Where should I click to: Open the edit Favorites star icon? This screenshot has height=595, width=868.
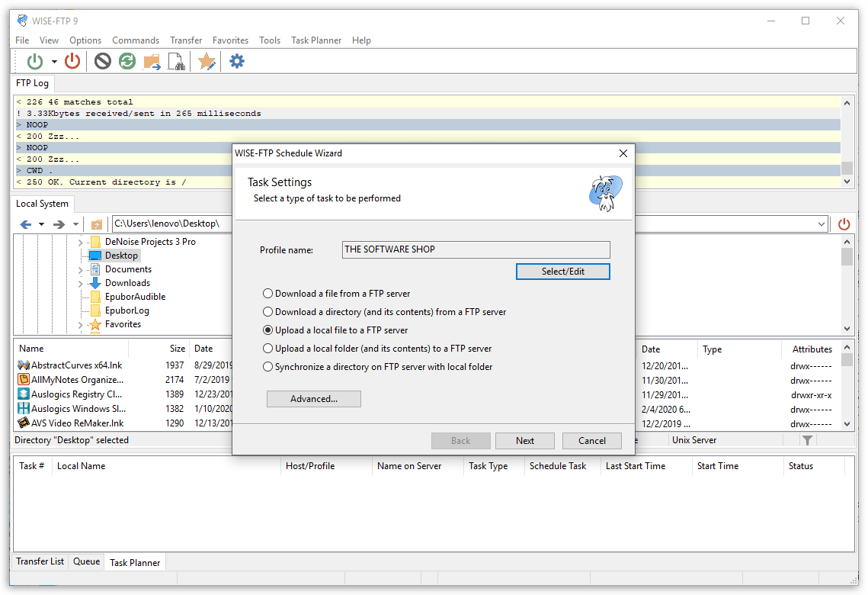(x=207, y=61)
